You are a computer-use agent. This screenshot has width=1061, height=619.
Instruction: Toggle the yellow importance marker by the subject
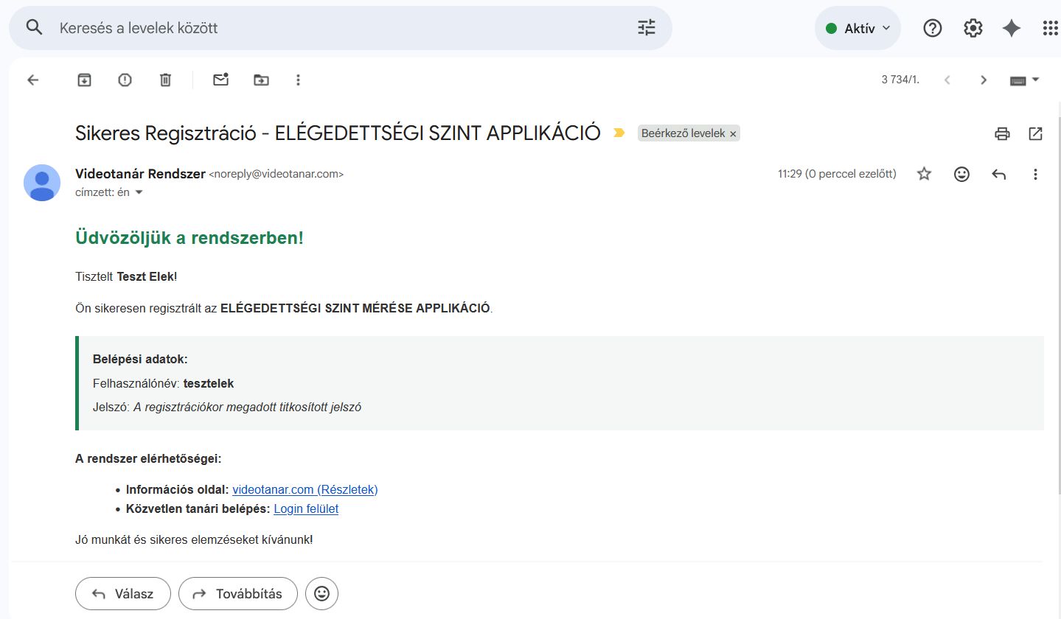point(619,133)
